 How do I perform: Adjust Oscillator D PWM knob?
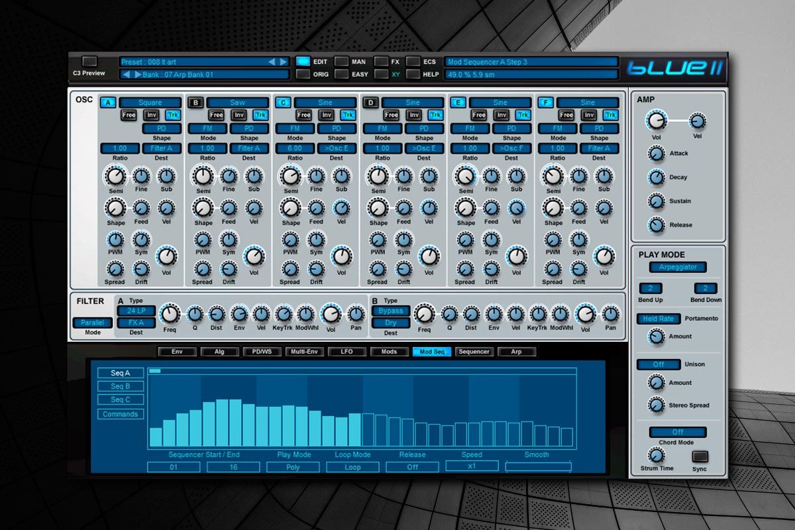coord(378,240)
